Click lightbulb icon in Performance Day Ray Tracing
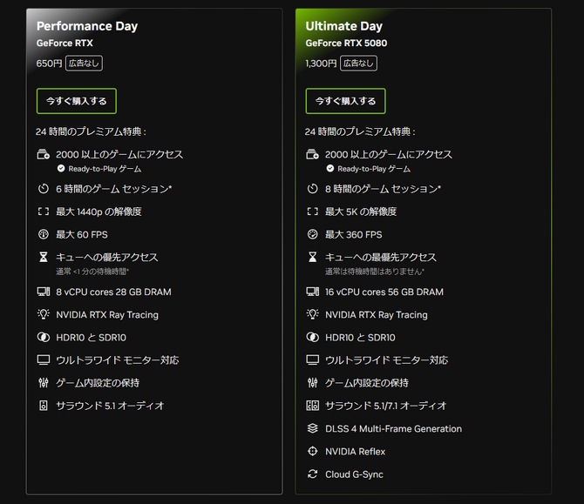This screenshot has height=504, width=584. 44,314
